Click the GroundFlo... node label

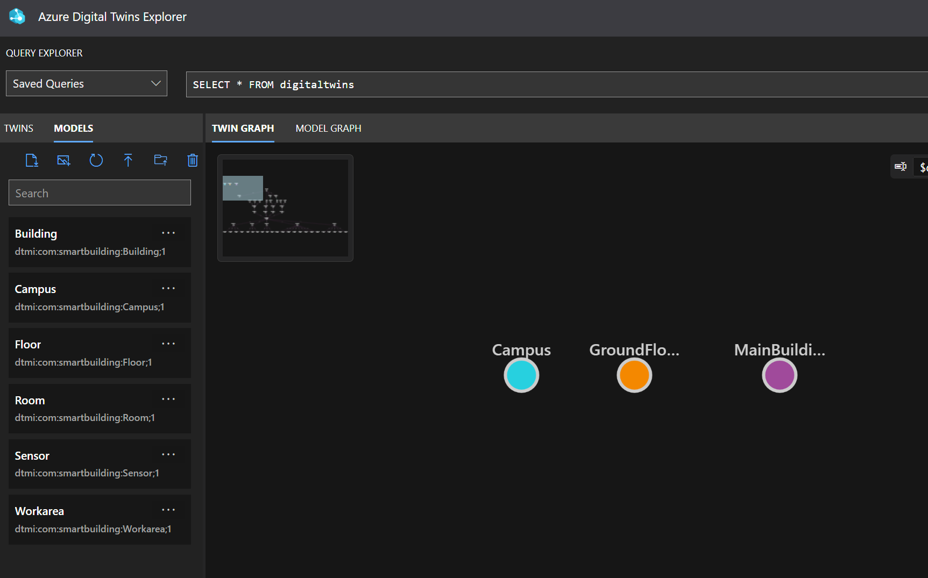tap(634, 350)
